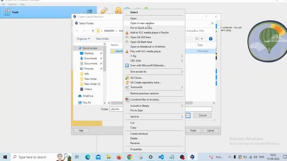Select This PC in navigation pane

tap(87, 102)
